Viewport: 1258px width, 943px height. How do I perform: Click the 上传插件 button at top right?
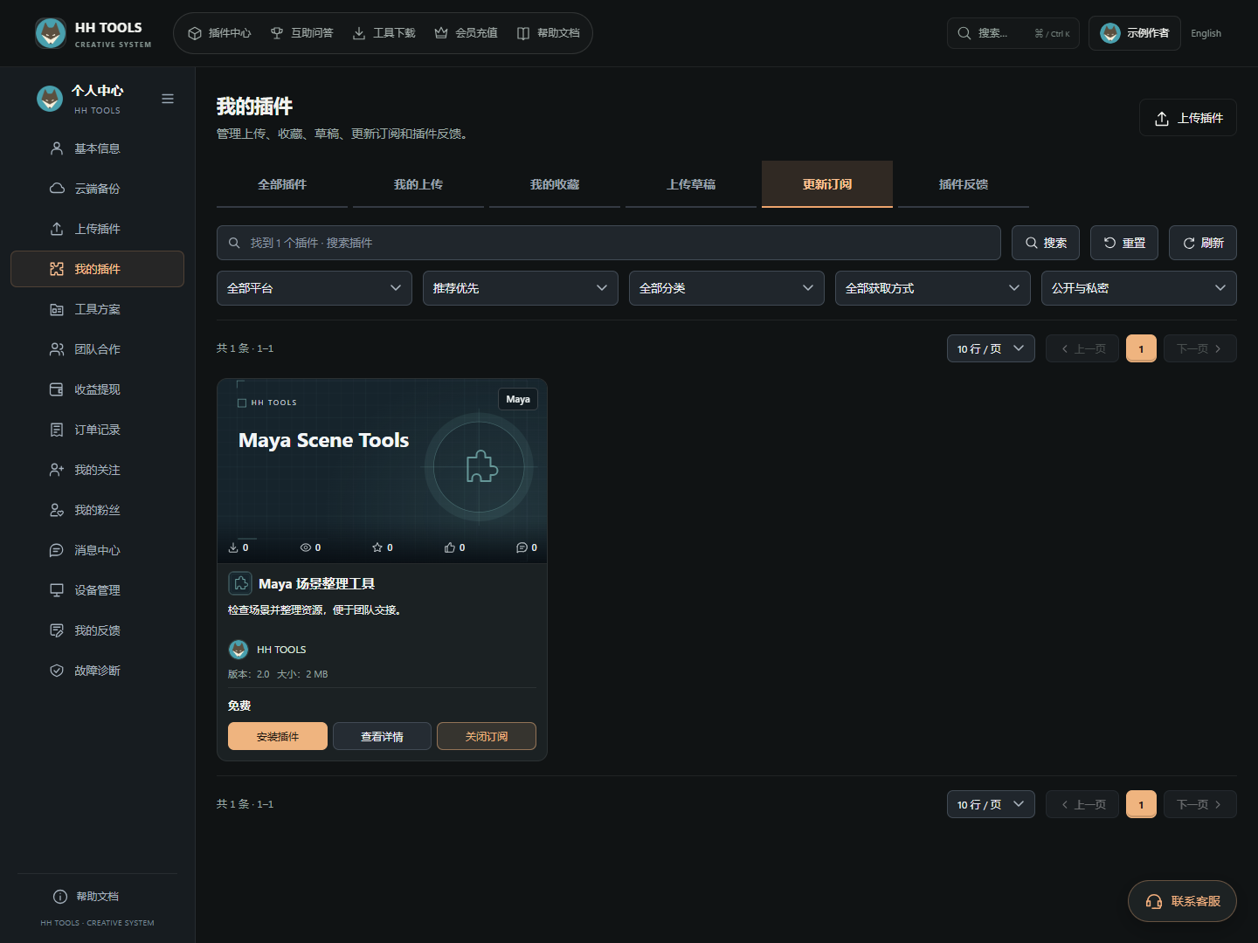[1188, 118]
